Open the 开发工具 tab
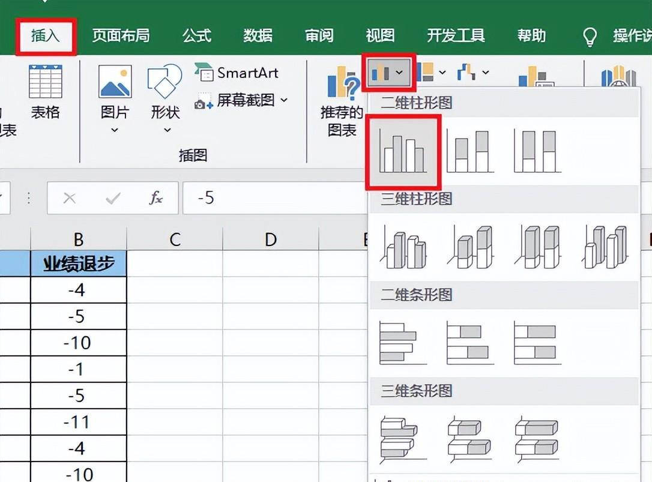652x482 pixels. click(x=456, y=36)
